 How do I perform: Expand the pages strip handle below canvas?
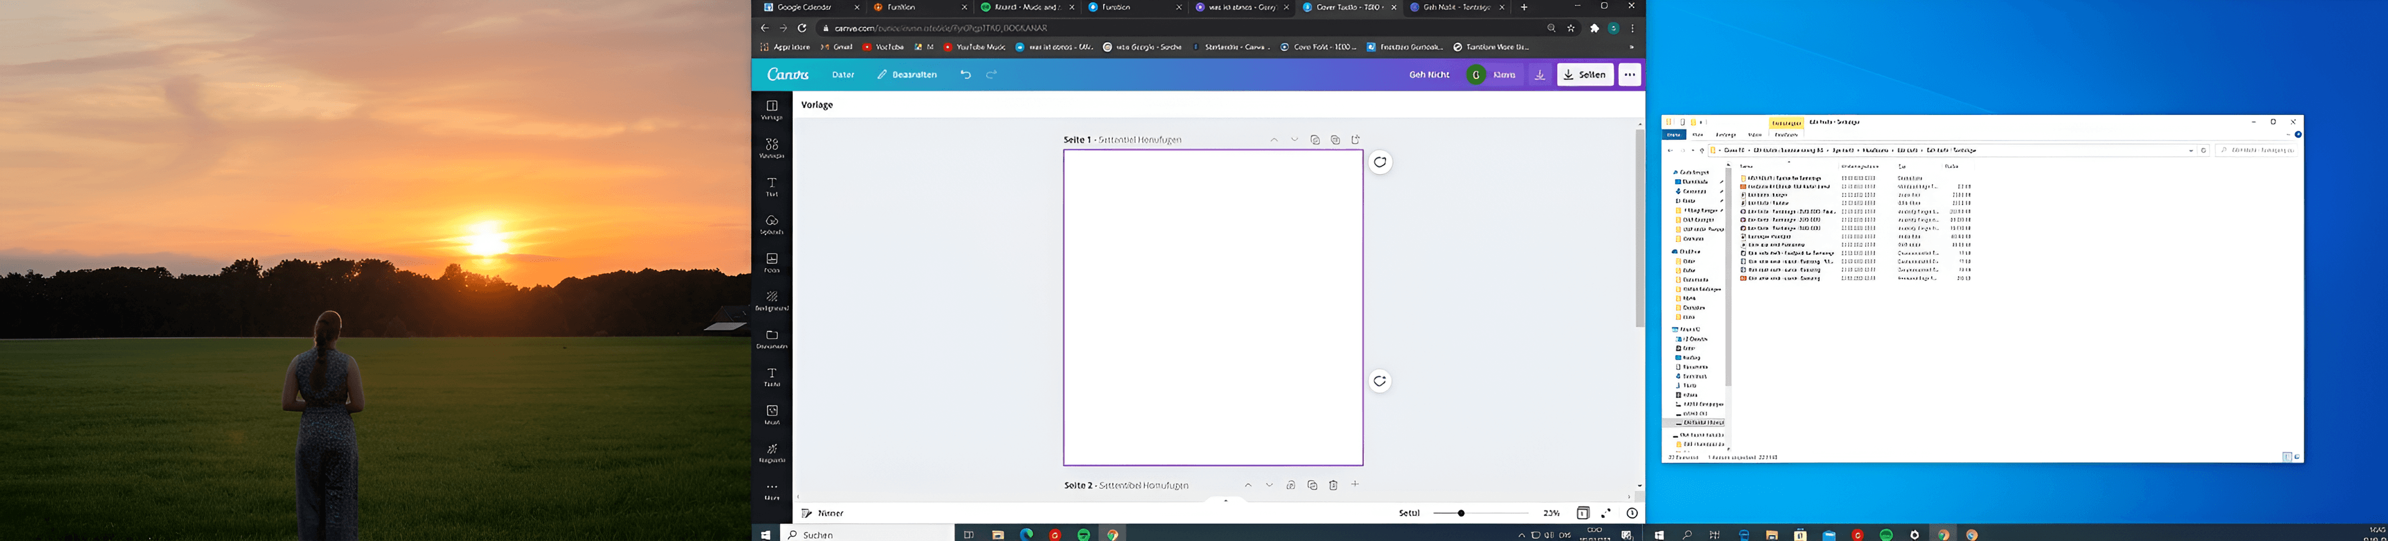point(1226,500)
